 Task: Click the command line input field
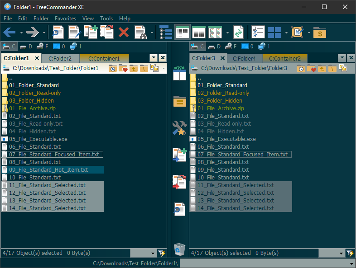[x=268, y=263]
